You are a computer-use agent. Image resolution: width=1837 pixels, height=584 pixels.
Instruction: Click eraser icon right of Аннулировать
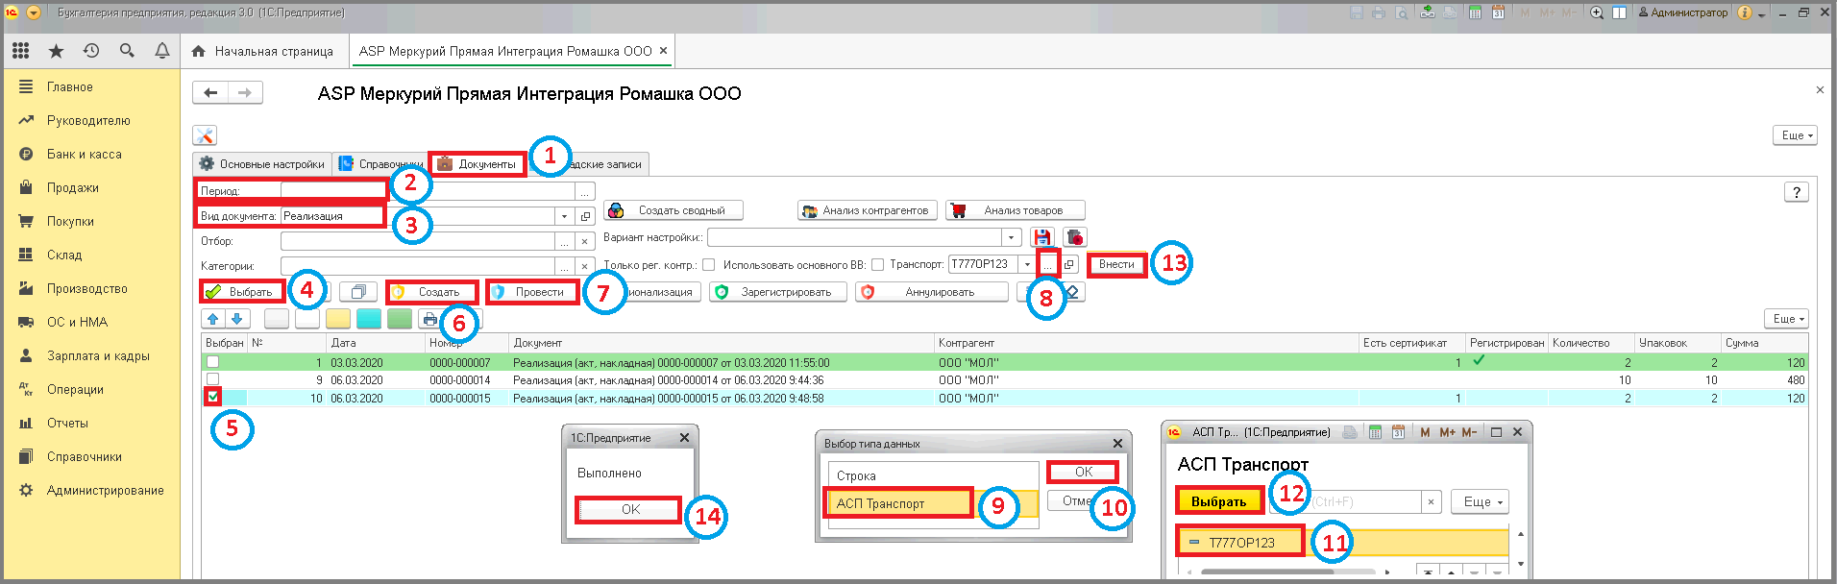[x=1073, y=292]
